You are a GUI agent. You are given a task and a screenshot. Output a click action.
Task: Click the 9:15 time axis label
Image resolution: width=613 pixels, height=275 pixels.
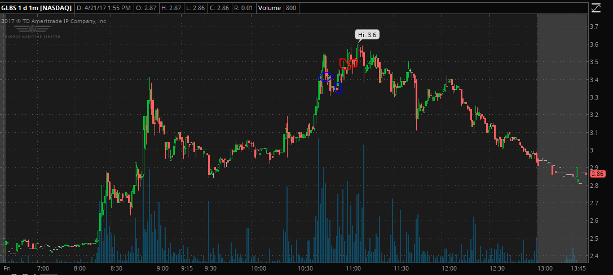(187, 268)
